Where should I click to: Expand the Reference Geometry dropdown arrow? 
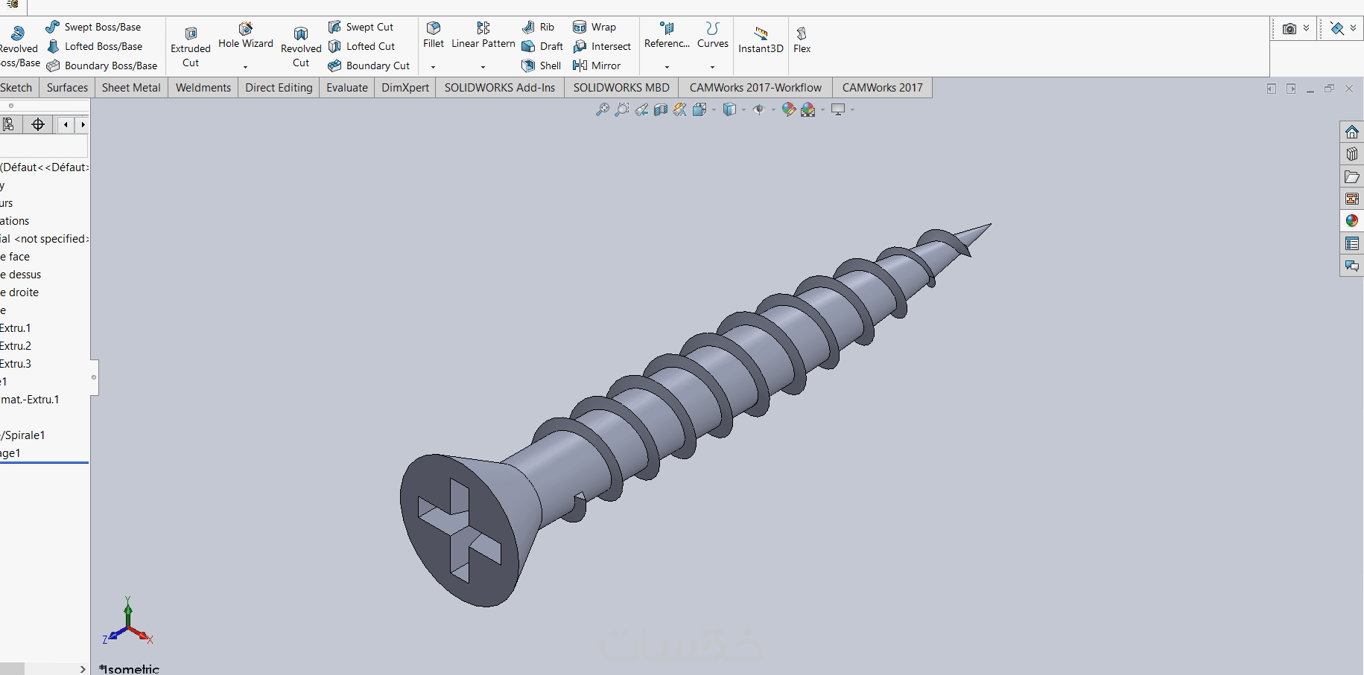pyautogui.click(x=667, y=67)
